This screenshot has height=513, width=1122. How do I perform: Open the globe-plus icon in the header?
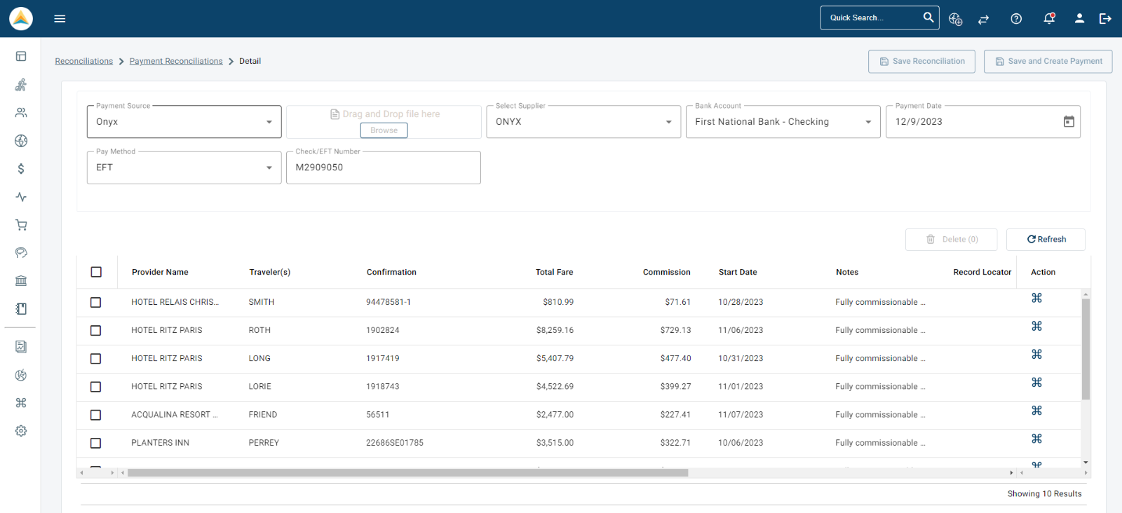tap(955, 19)
